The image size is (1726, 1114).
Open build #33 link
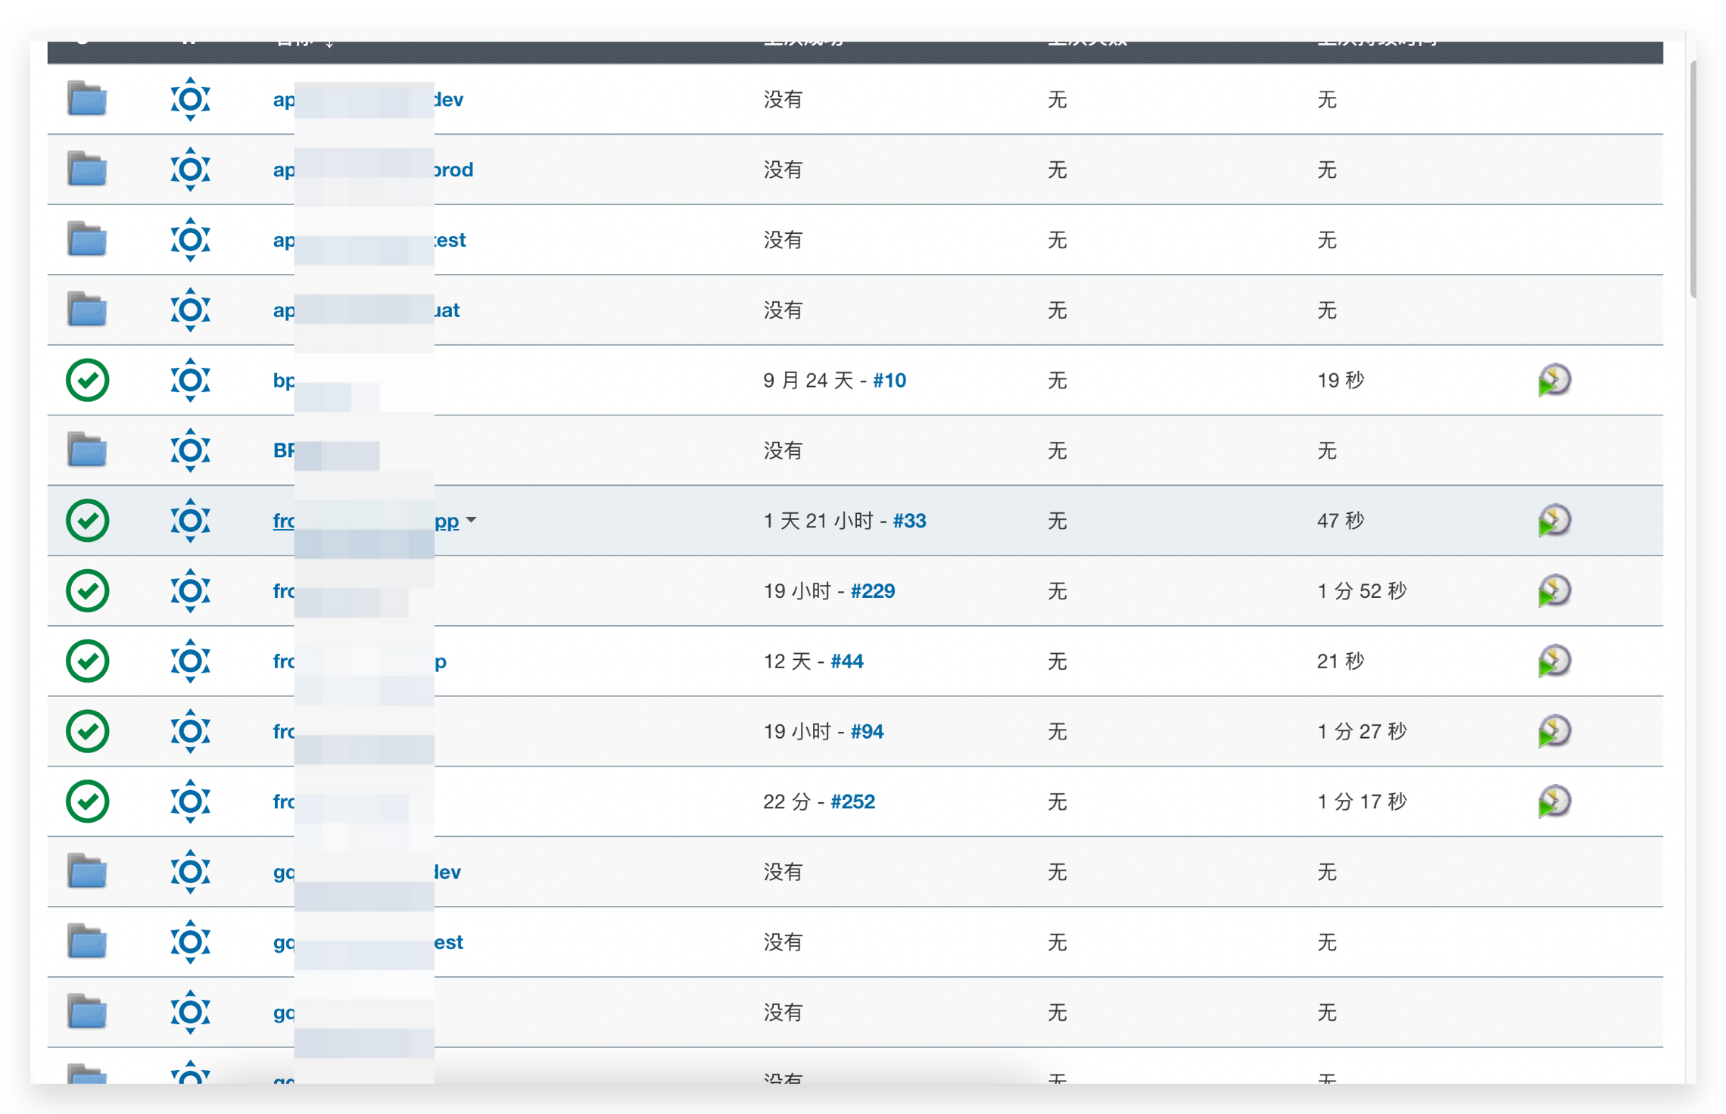[909, 521]
